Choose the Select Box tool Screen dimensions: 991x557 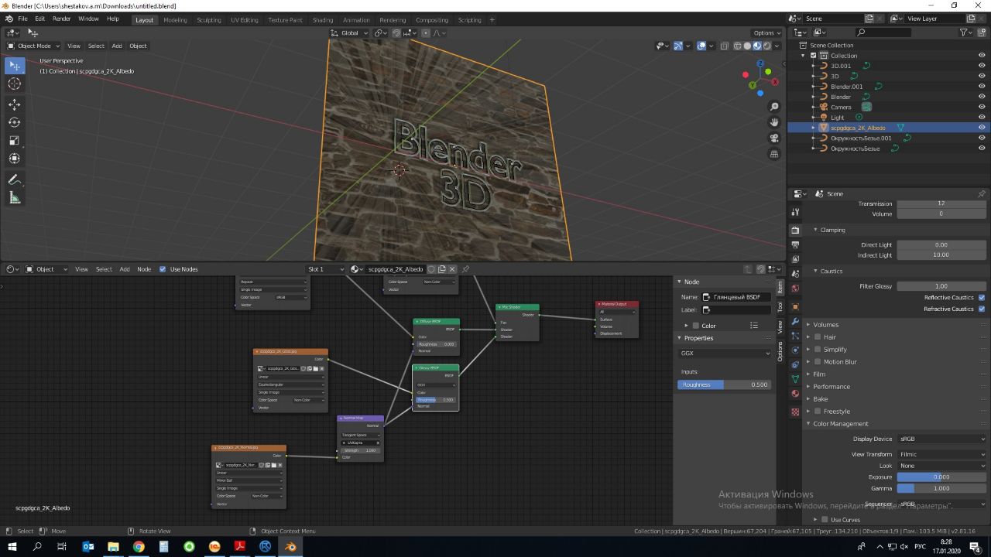pos(14,66)
